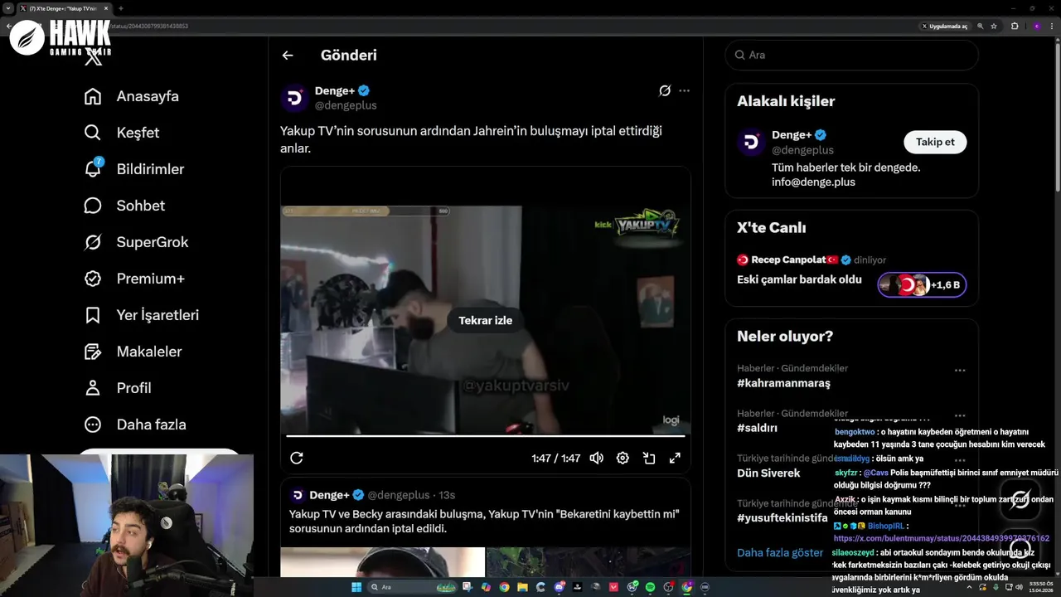Show hidden system tray icons

pyautogui.click(x=970, y=587)
